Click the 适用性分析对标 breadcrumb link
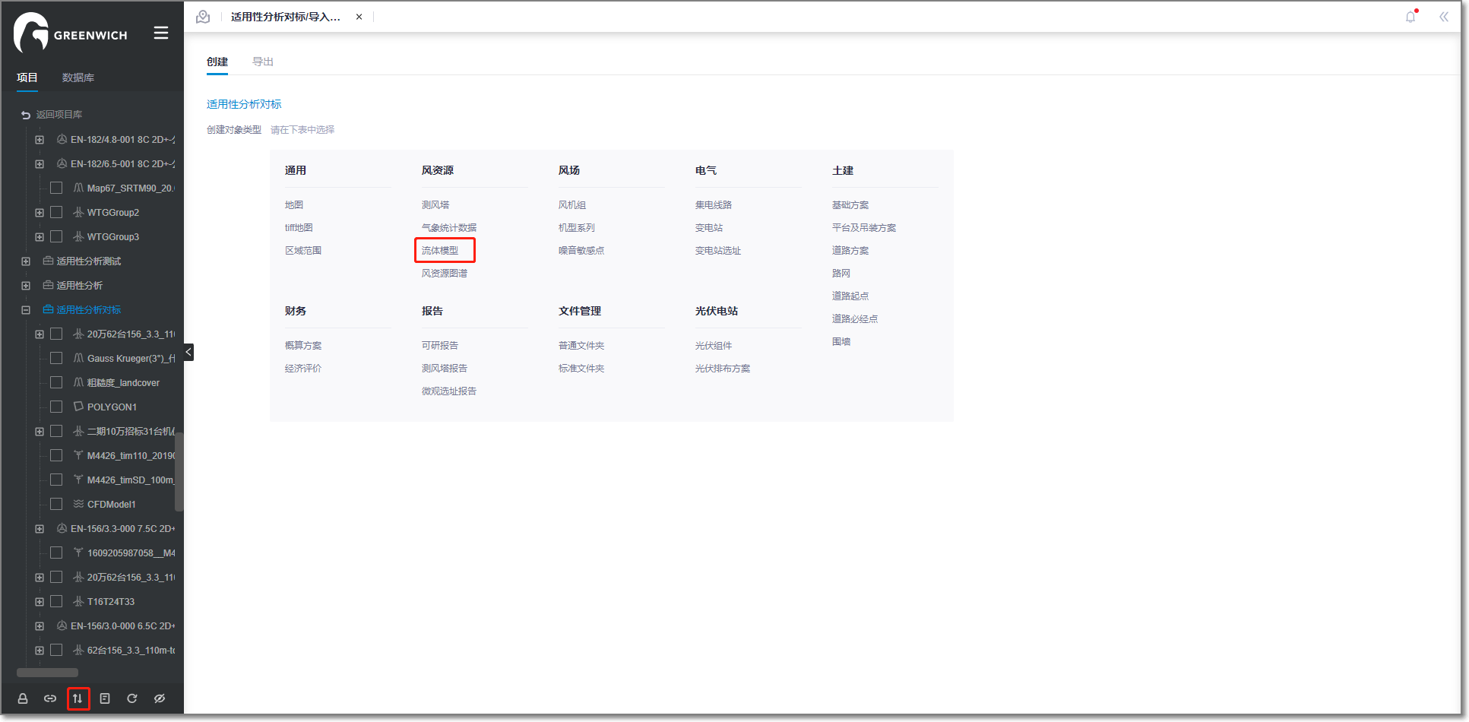The height and width of the screenshot is (722, 1469). [x=244, y=104]
